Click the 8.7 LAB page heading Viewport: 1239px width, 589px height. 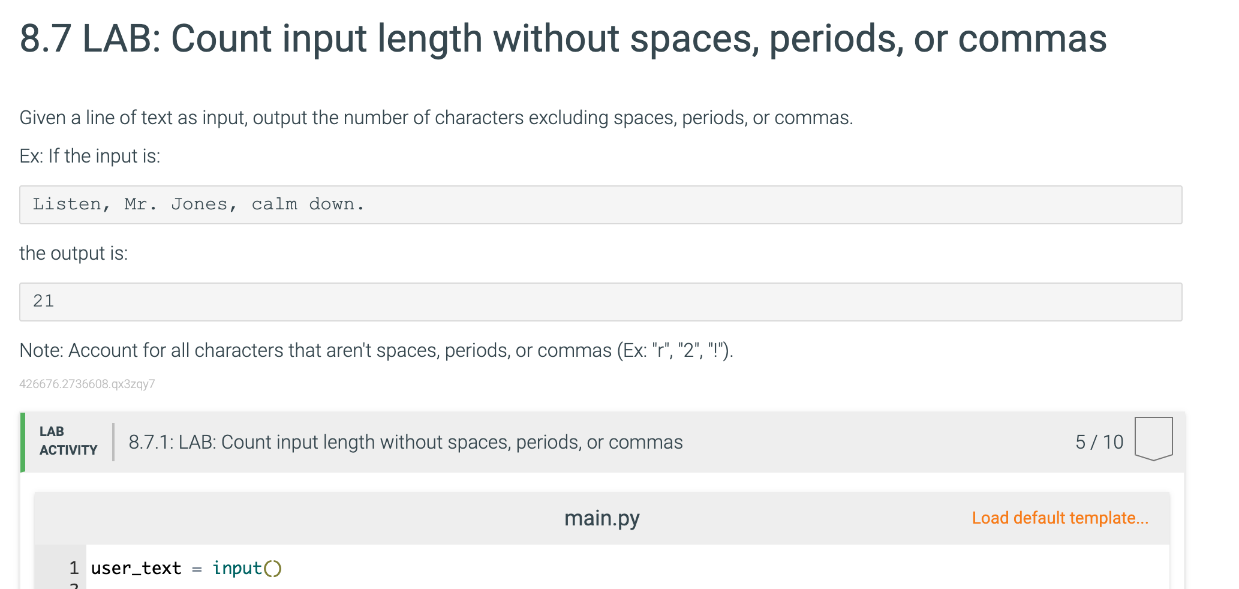click(x=563, y=38)
